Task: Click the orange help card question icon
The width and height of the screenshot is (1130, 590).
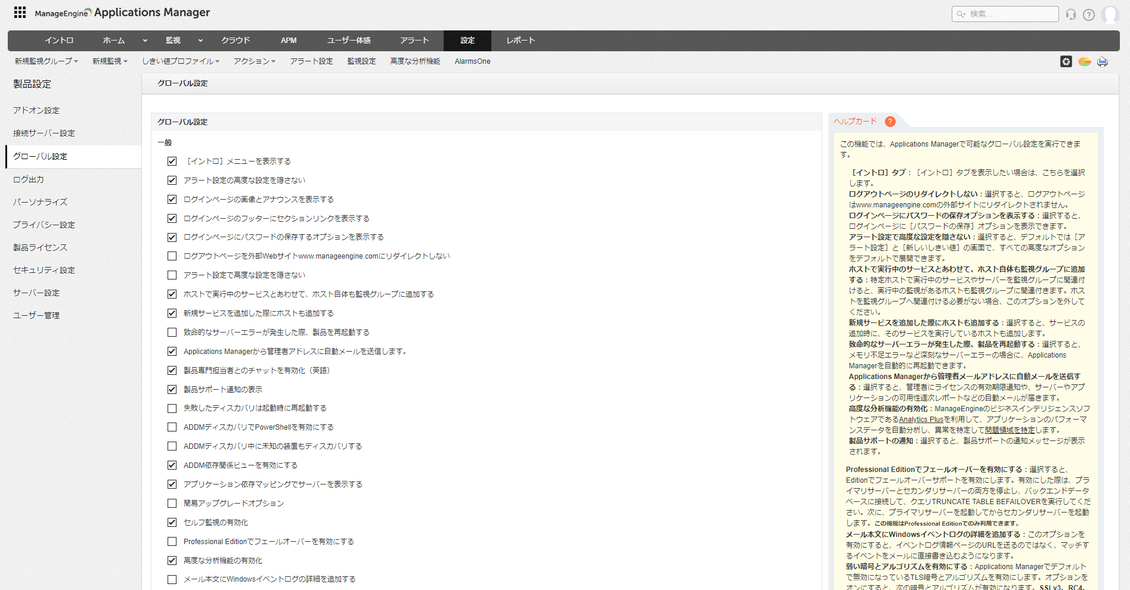Action: coord(890,122)
